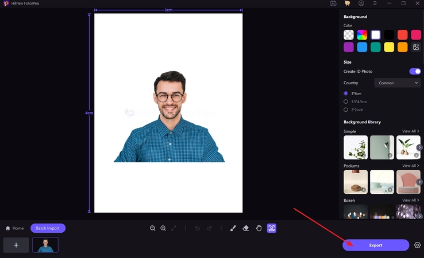The height and width of the screenshot is (258, 424).
Task: Select the Hand pan tool
Action: pyautogui.click(x=259, y=228)
